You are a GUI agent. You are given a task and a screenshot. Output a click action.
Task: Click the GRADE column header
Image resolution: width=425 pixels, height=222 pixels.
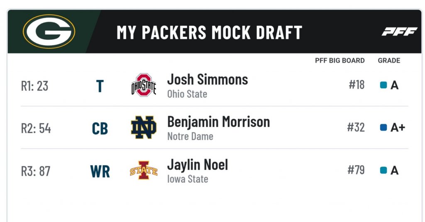tap(389, 60)
